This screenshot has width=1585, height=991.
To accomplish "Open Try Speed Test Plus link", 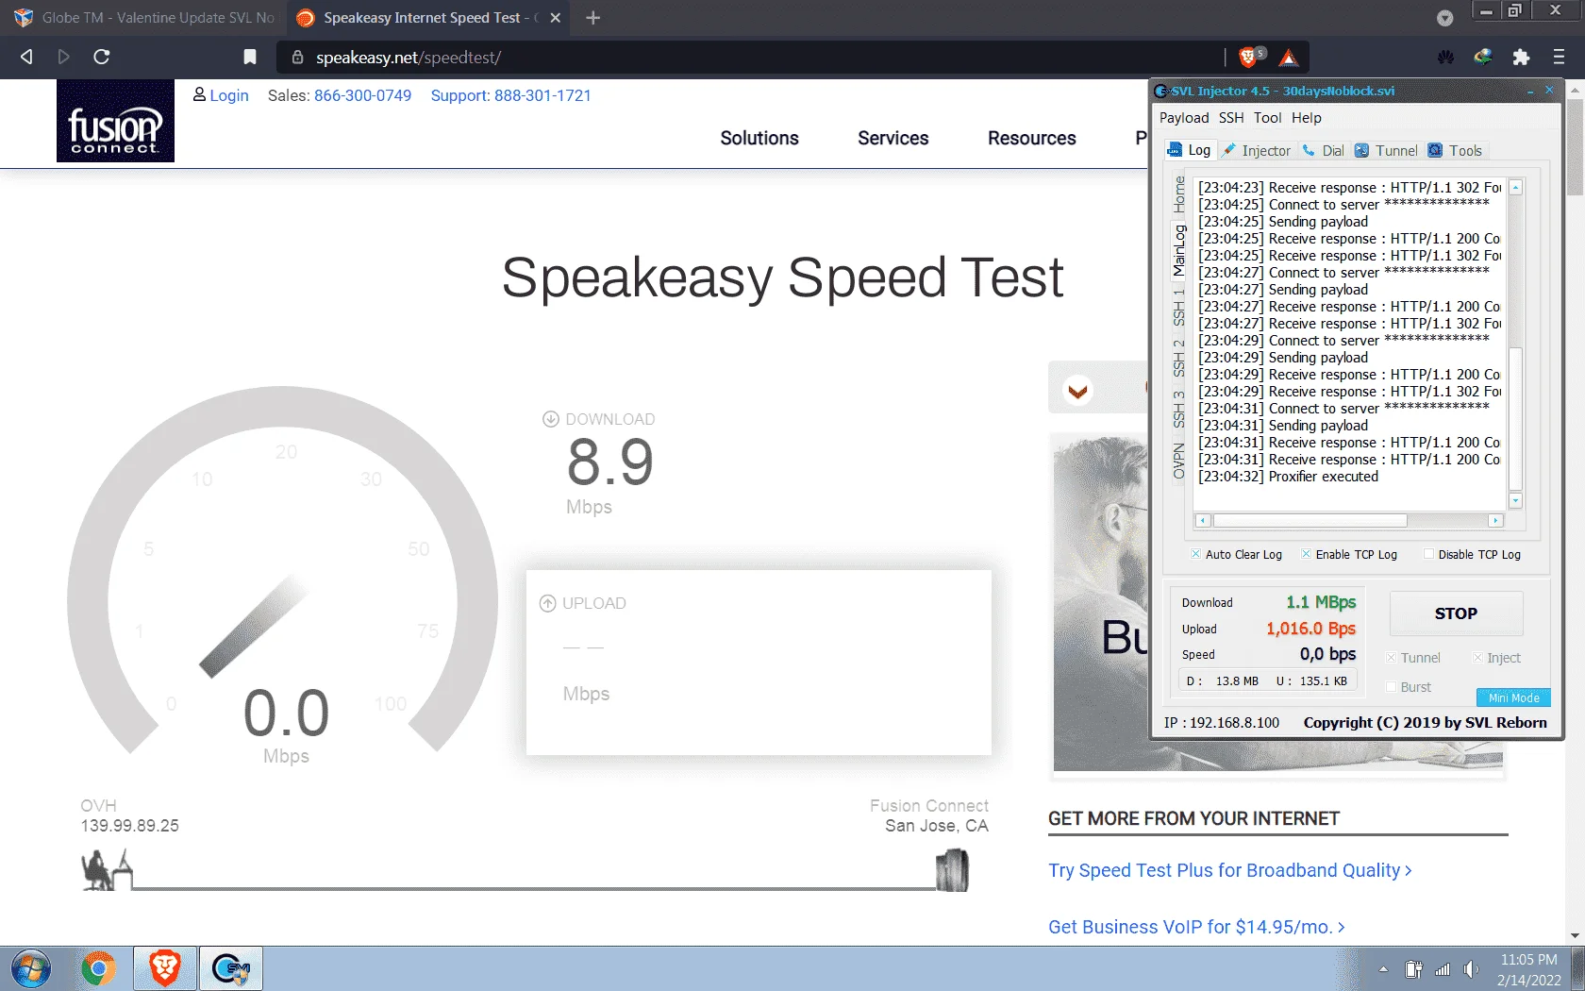I will click(1230, 870).
